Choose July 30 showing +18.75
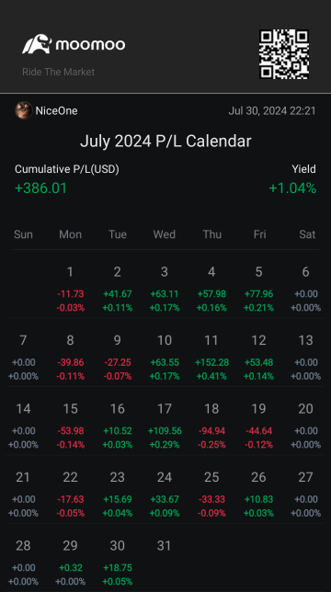The width and height of the screenshot is (331, 592). tap(118, 564)
